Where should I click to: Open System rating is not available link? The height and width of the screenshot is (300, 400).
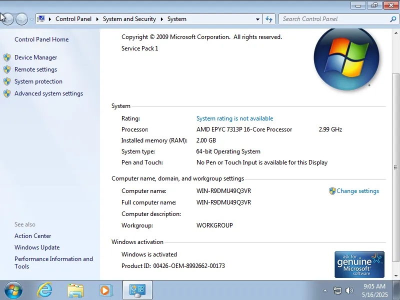234,118
